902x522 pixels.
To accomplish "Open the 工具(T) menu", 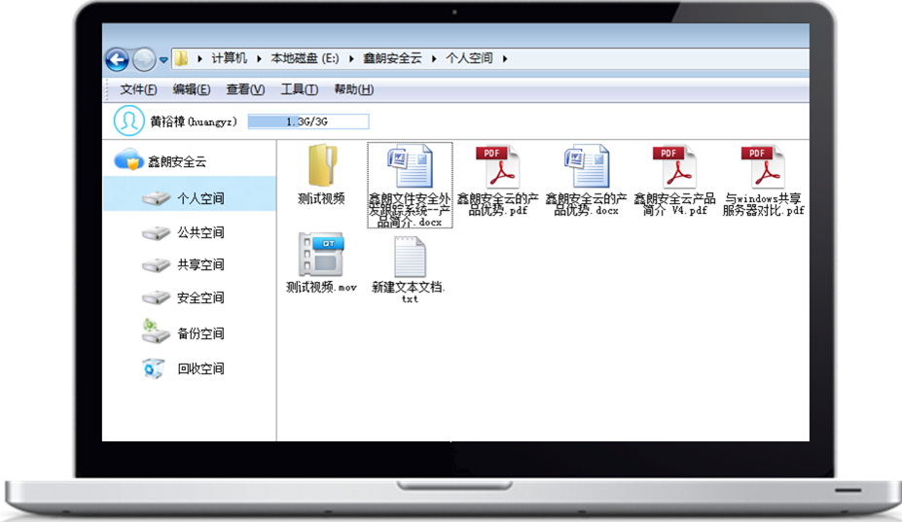I will 299,89.
